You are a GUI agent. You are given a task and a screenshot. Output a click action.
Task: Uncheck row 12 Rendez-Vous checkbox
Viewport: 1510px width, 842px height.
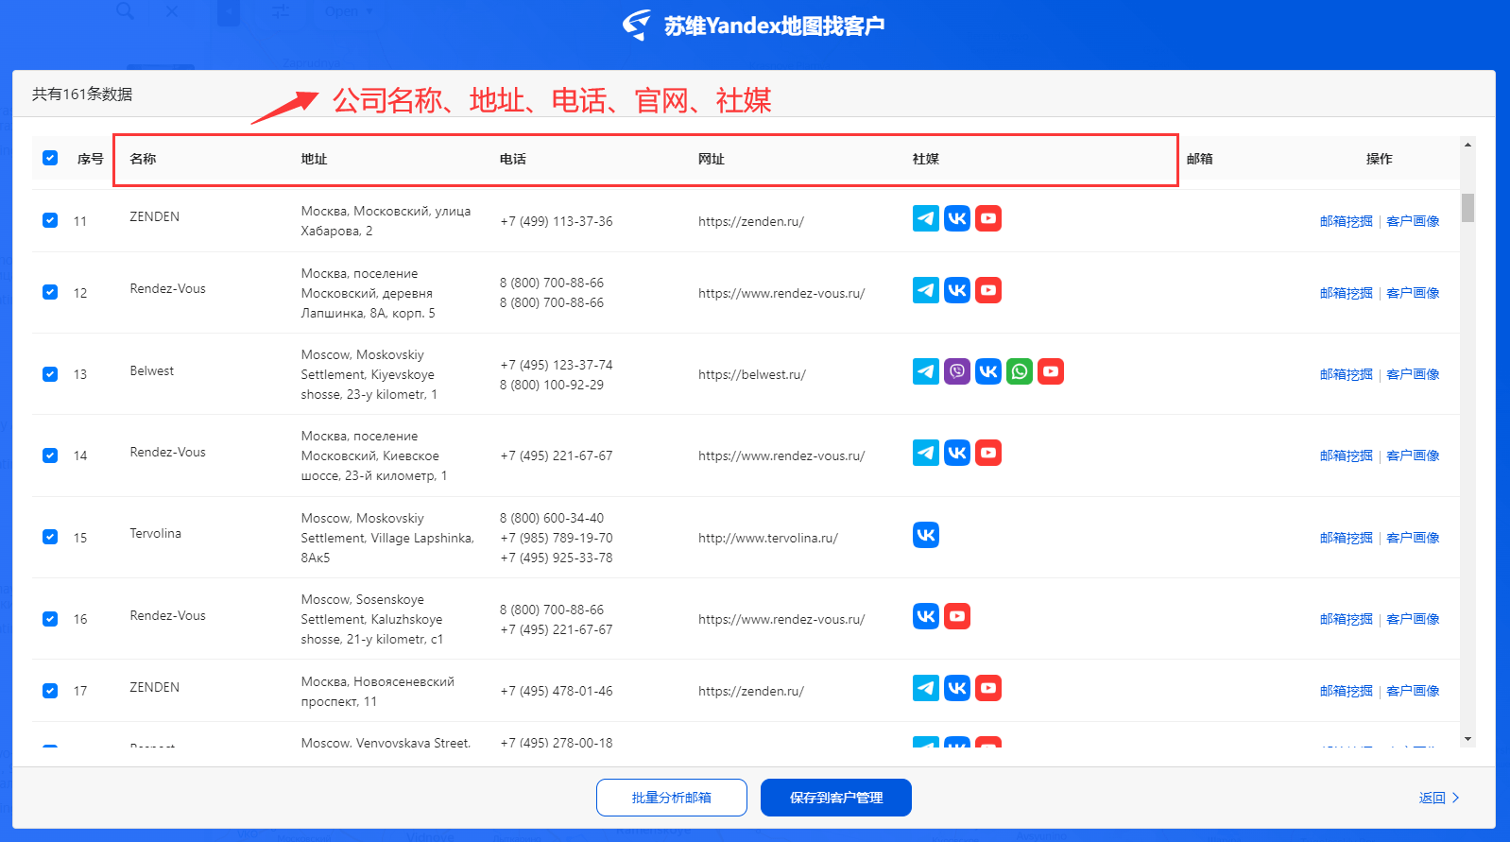pyautogui.click(x=50, y=292)
